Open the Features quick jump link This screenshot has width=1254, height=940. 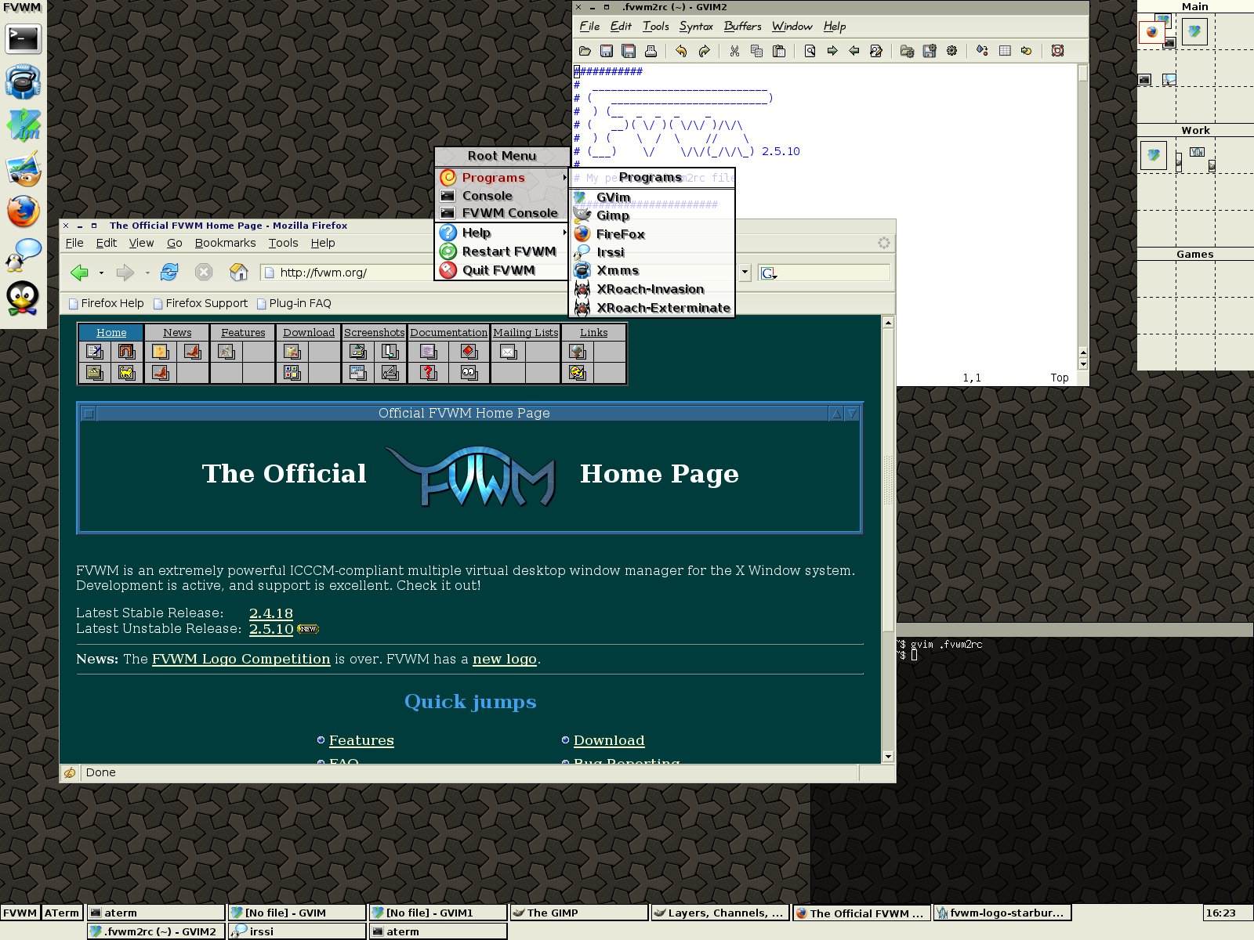click(x=361, y=740)
